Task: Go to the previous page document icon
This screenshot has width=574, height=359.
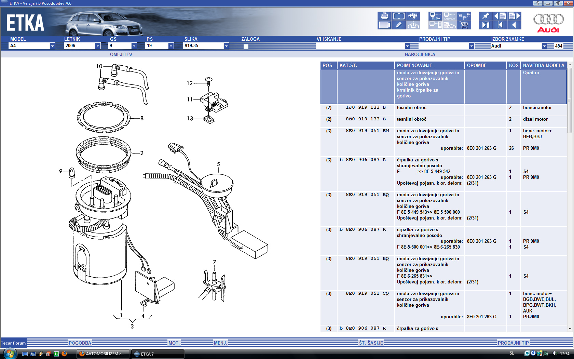Action: tap(500, 16)
